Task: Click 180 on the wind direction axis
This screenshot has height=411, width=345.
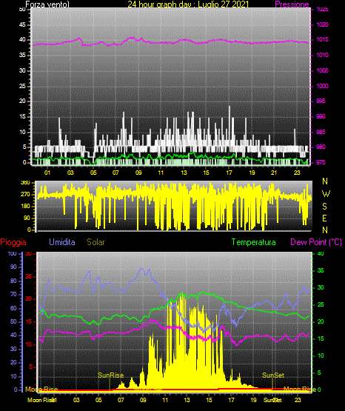Action: 25,207
